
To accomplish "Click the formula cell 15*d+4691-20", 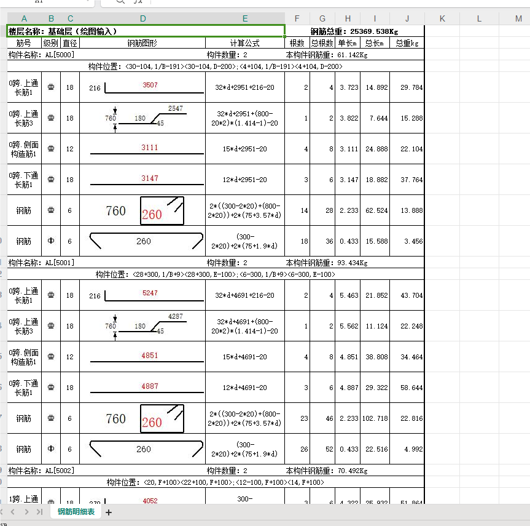I will (245, 357).
